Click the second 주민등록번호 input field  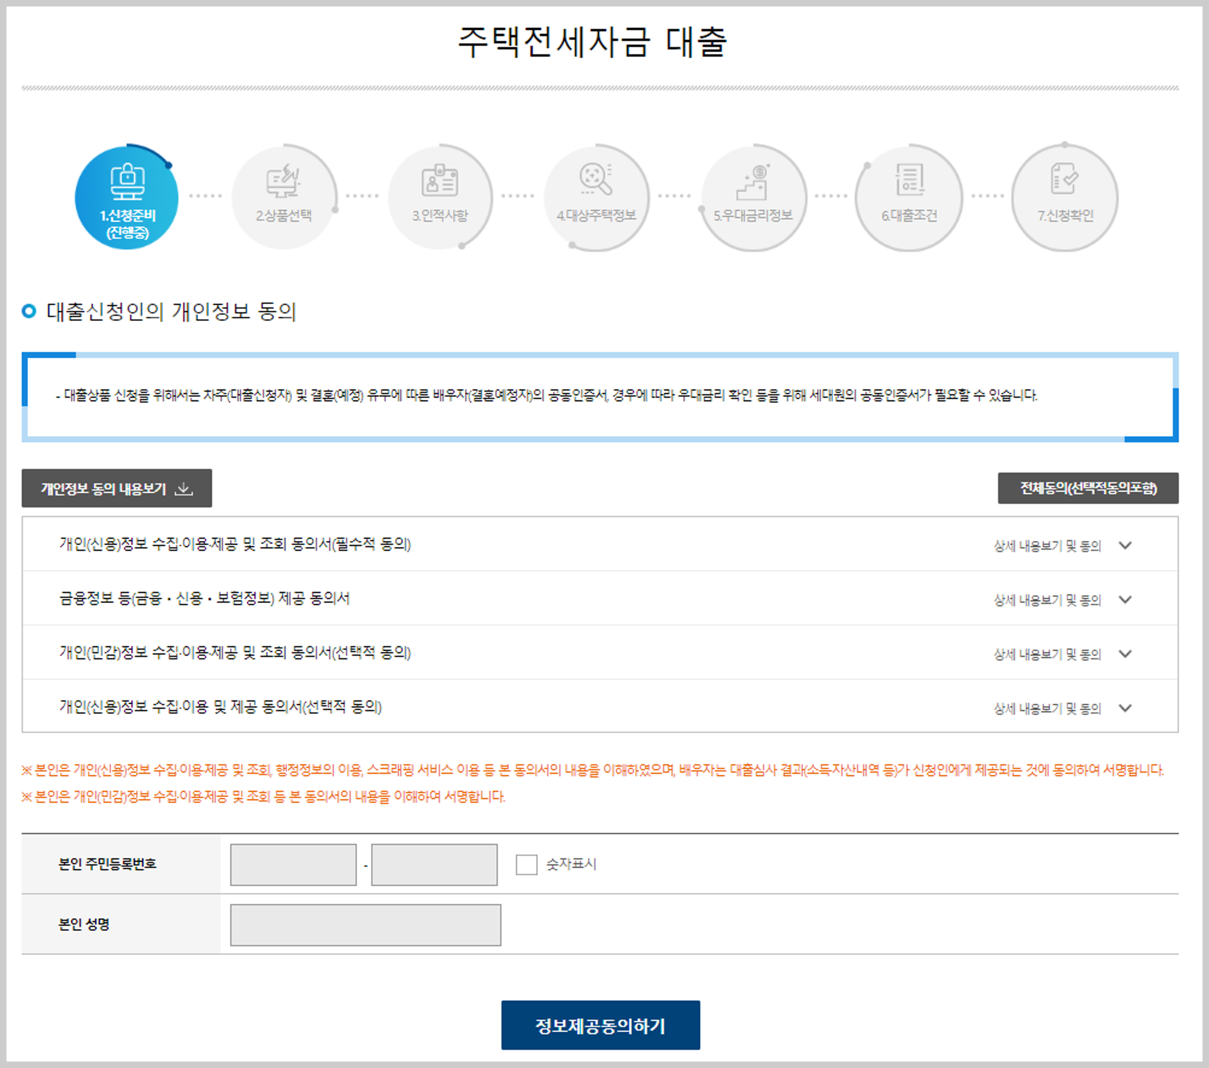(x=434, y=864)
